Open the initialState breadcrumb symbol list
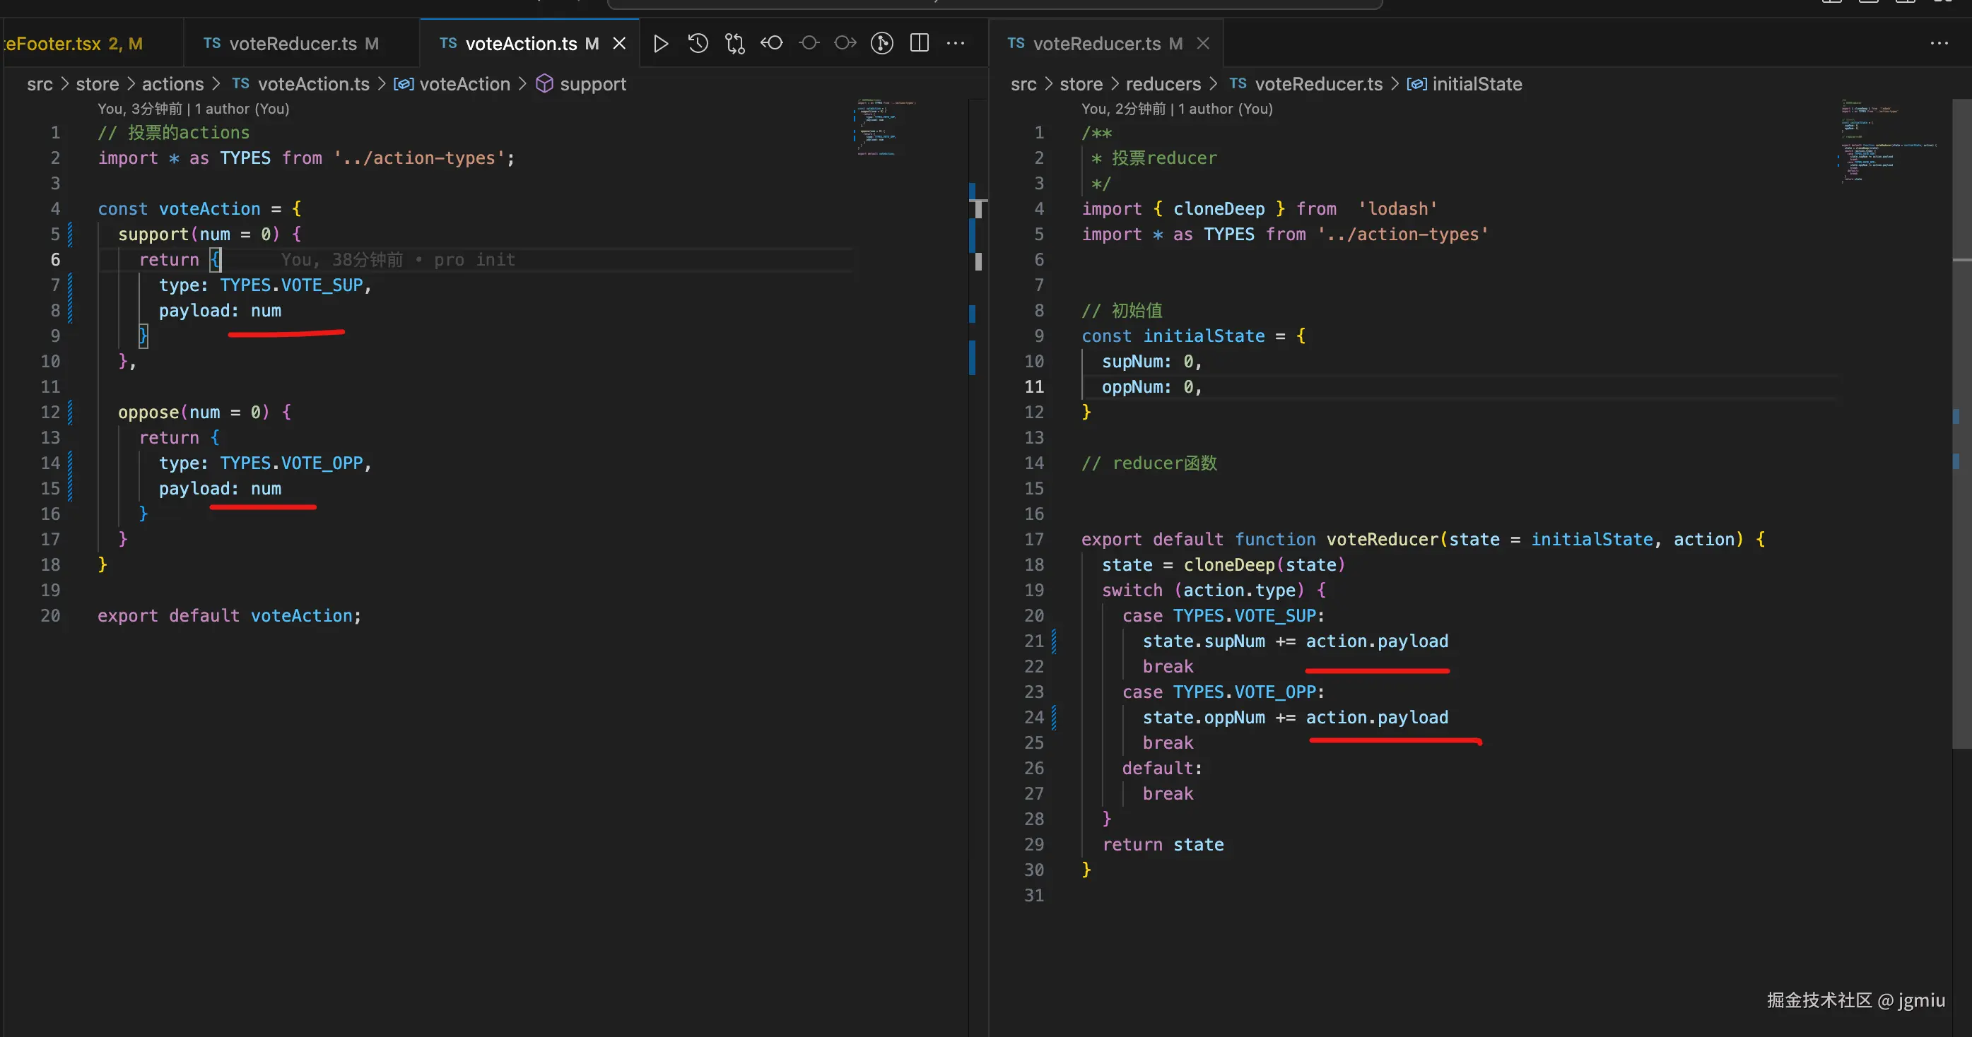 (1476, 84)
